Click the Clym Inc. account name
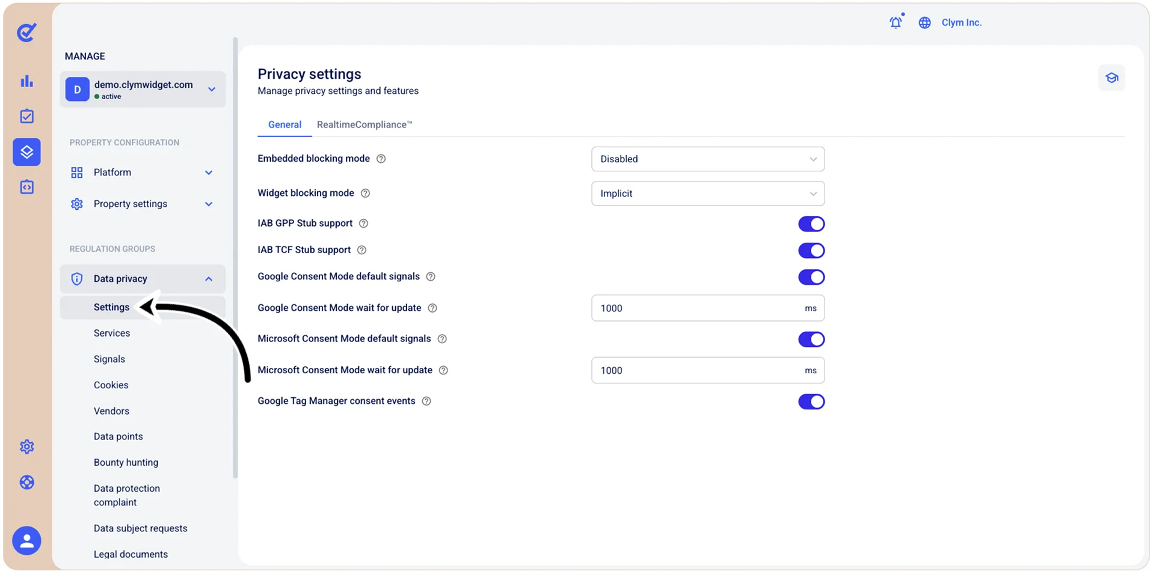This screenshot has width=1153, height=574. point(961,22)
